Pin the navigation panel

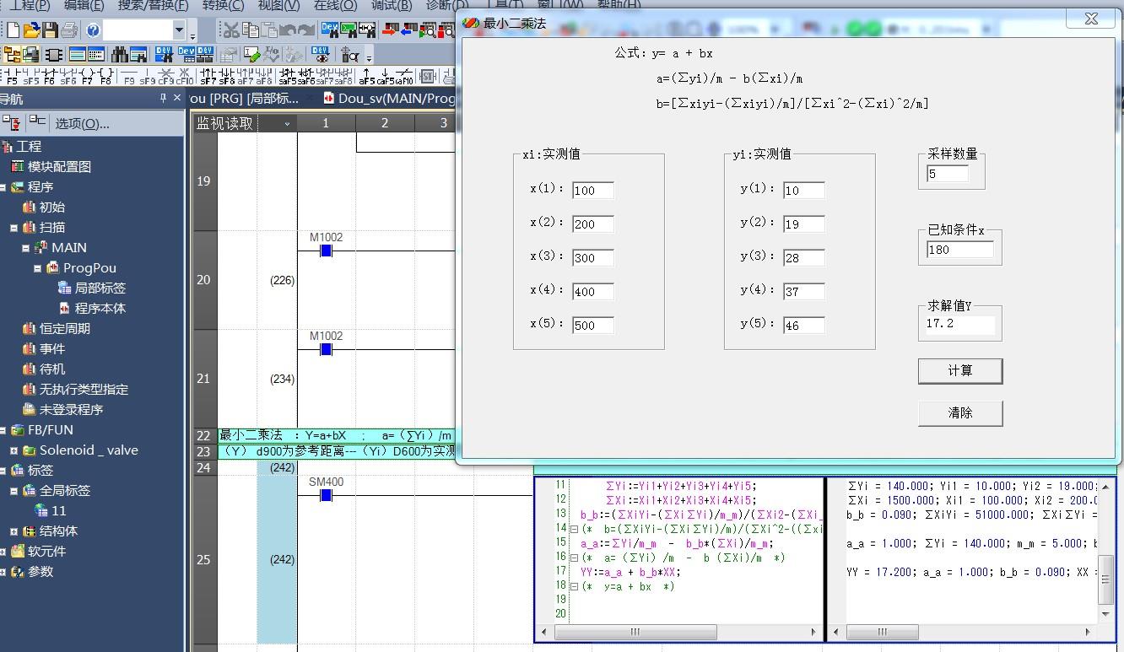click(163, 99)
